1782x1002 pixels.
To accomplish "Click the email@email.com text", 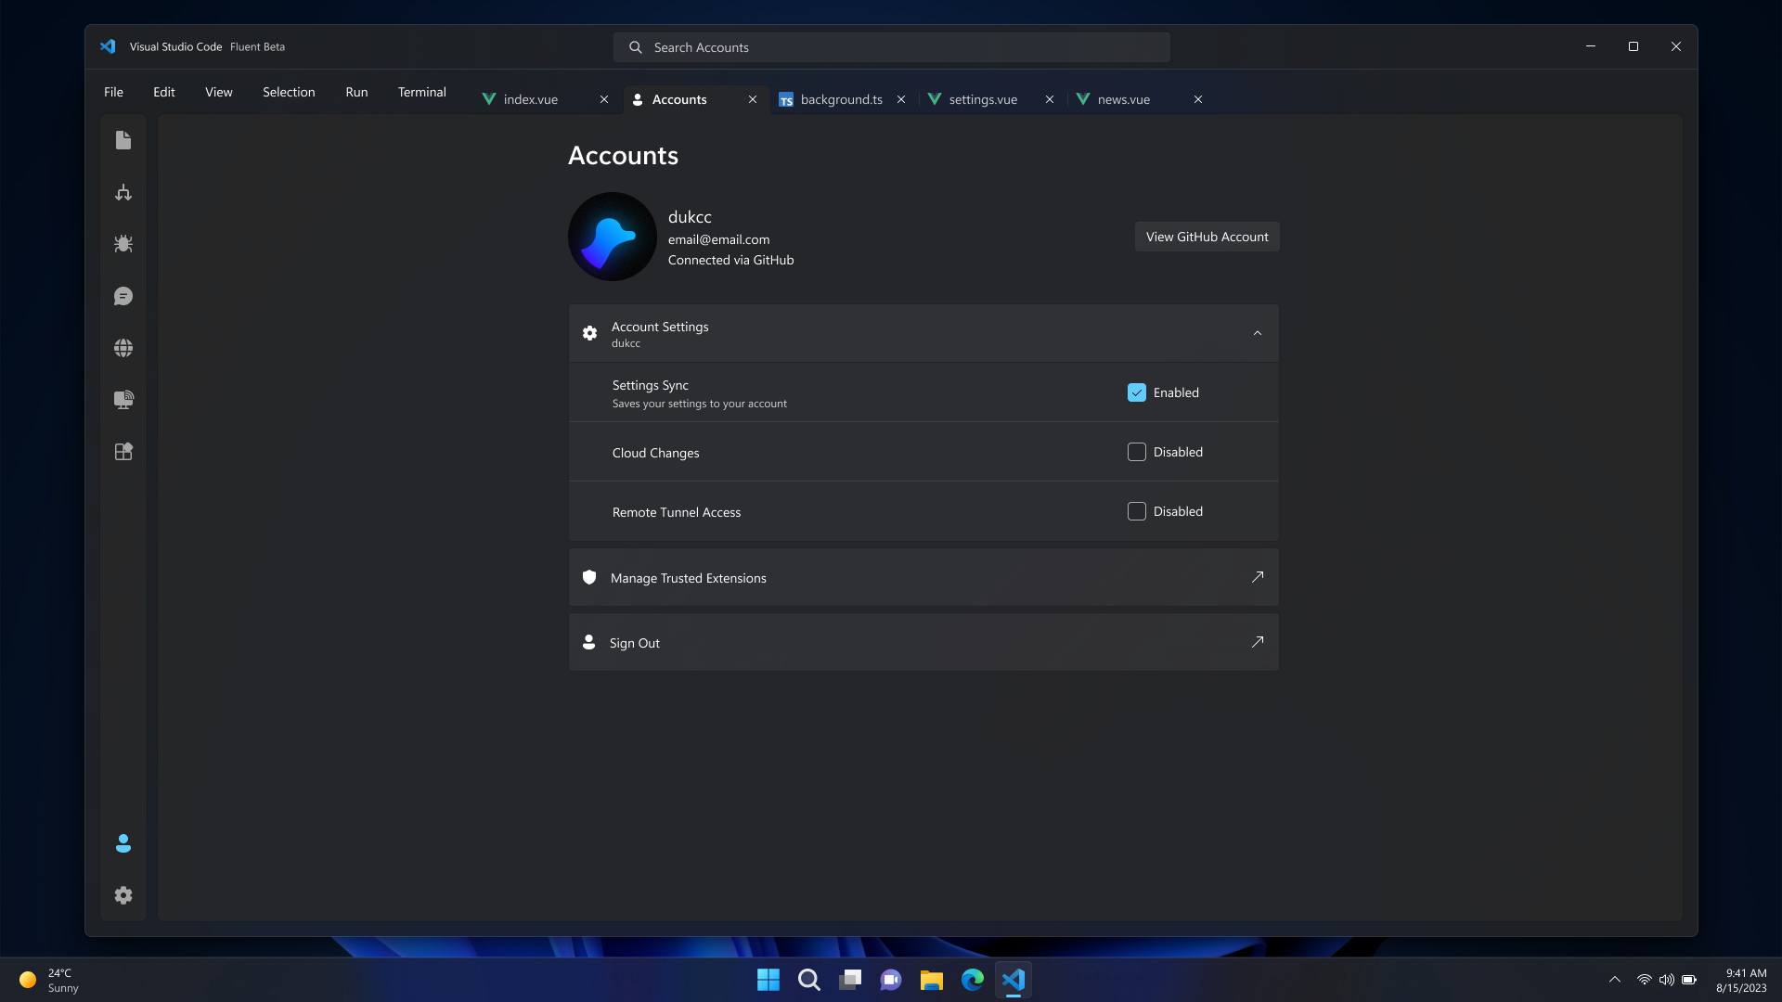I will (718, 239).
